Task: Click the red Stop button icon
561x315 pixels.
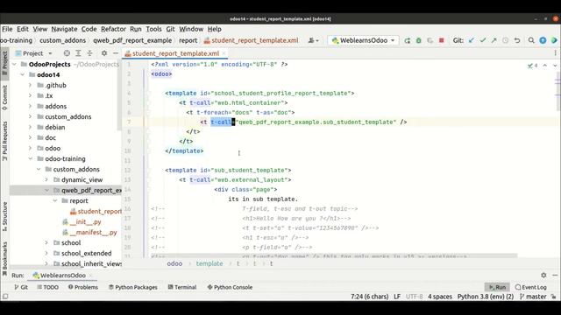Action: [442, 41]
